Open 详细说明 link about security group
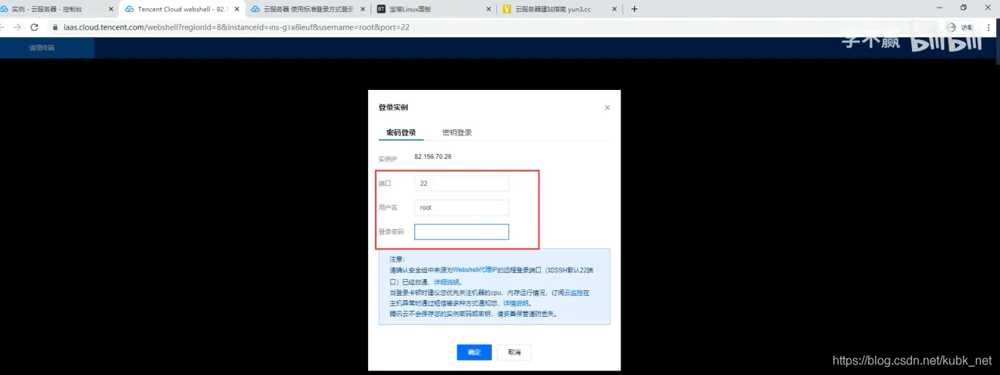Image resolution: width=1000 pixels, height=375 pixels. point(446,281)
